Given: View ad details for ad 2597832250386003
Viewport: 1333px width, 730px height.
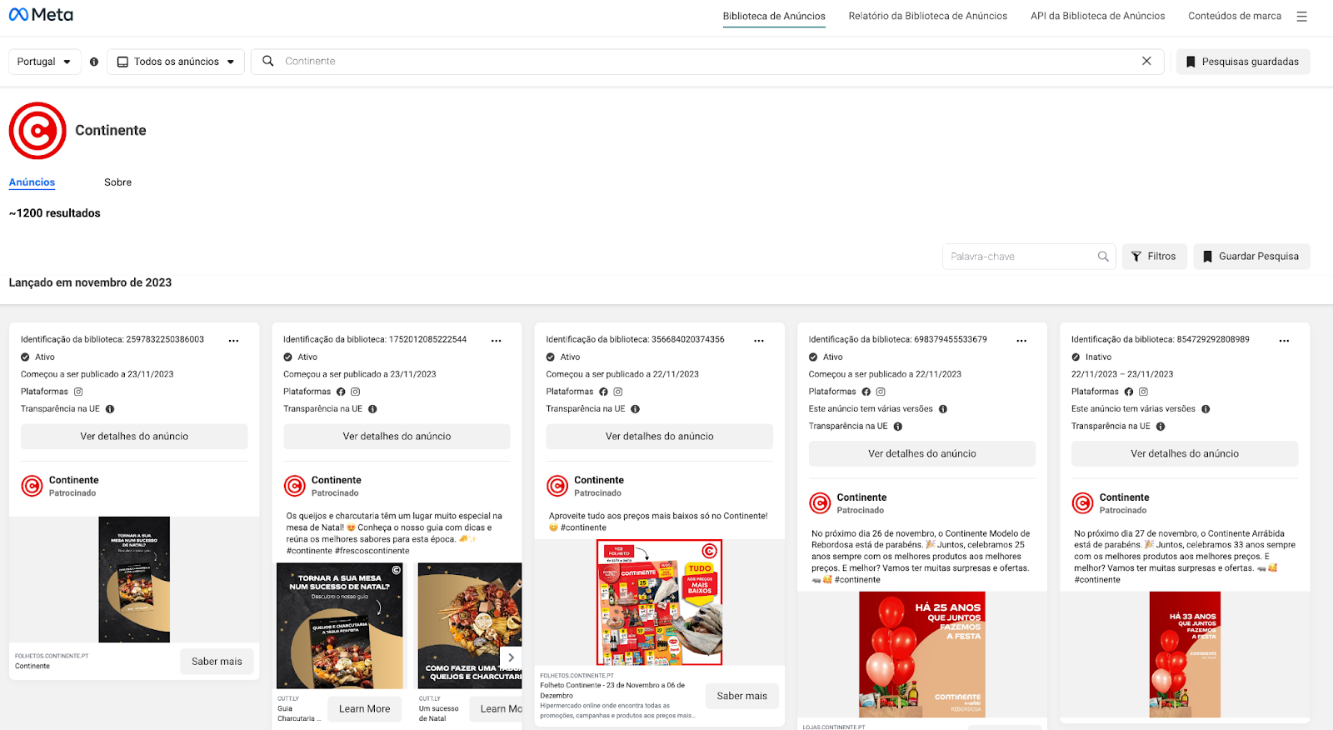Looking at the screenshot, I should click(134, 437).
